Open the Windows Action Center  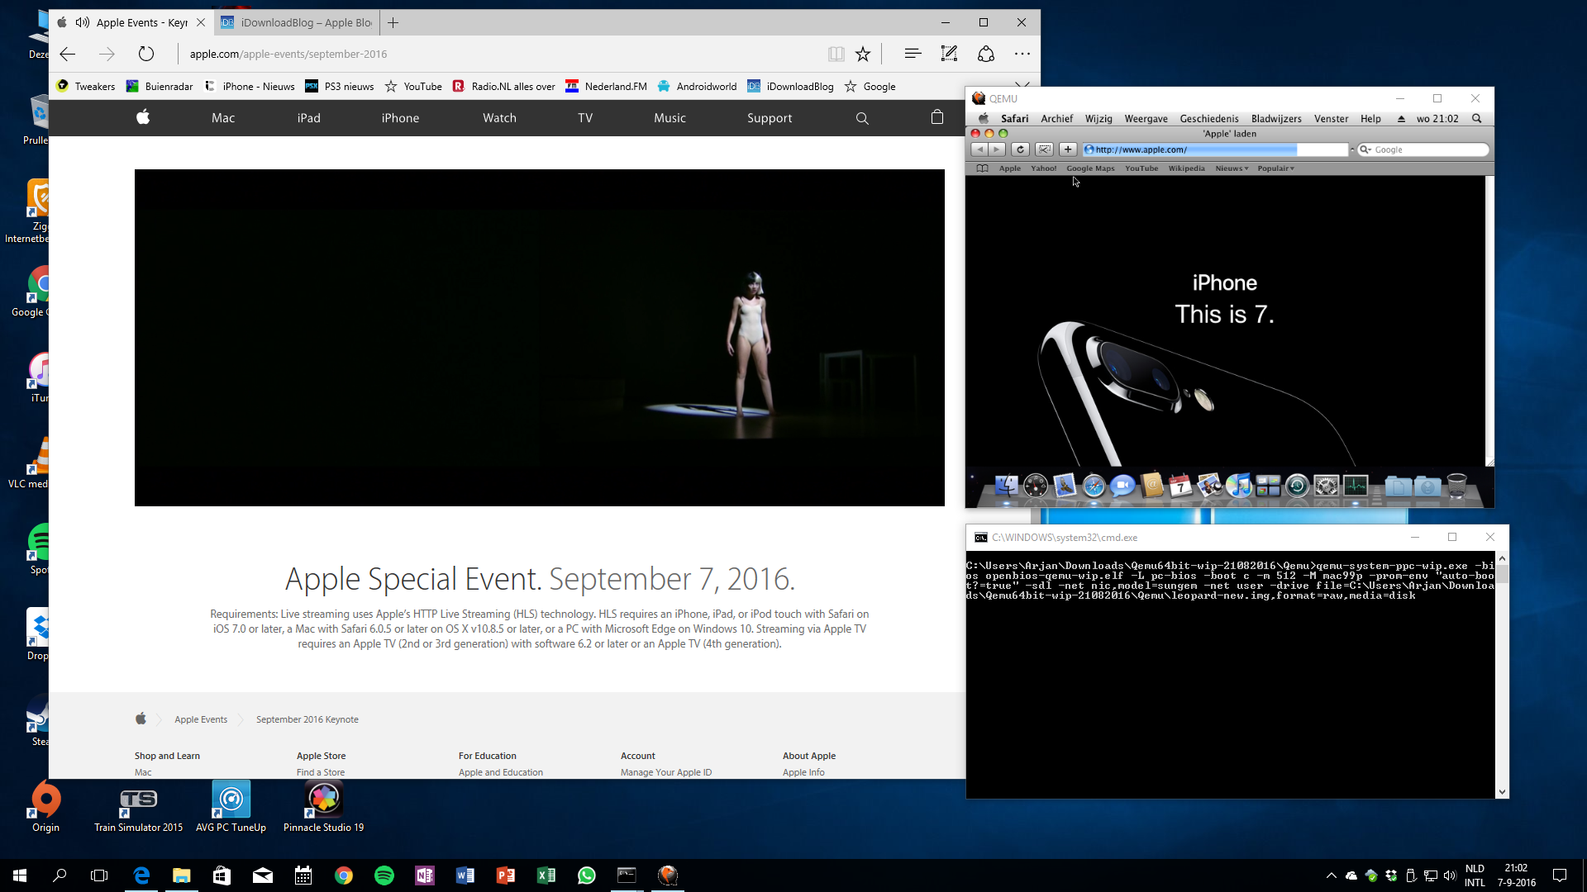click(1560, 875)
